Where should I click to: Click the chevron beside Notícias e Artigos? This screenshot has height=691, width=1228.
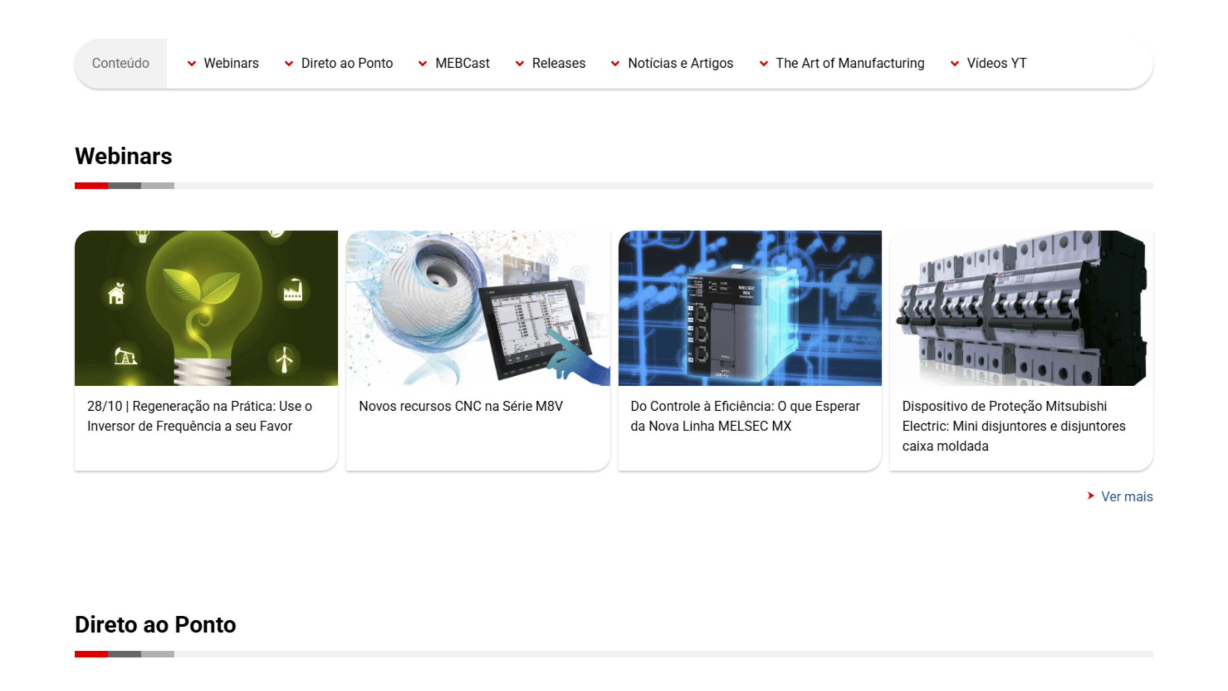pyautogui.click(x=615, y=63)
